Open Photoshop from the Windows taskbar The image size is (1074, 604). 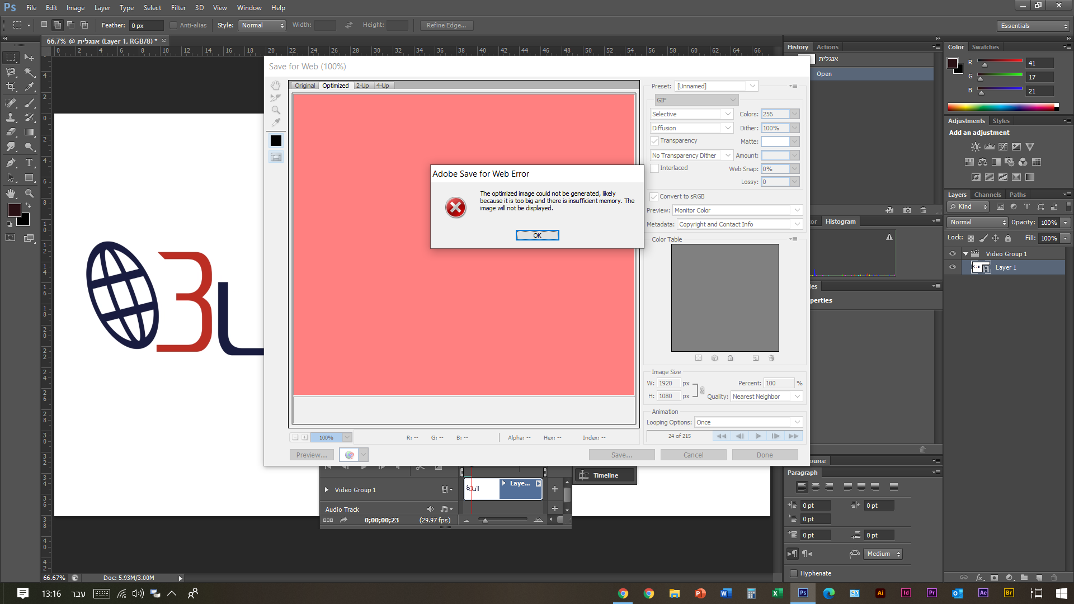(x=803, y=593)
